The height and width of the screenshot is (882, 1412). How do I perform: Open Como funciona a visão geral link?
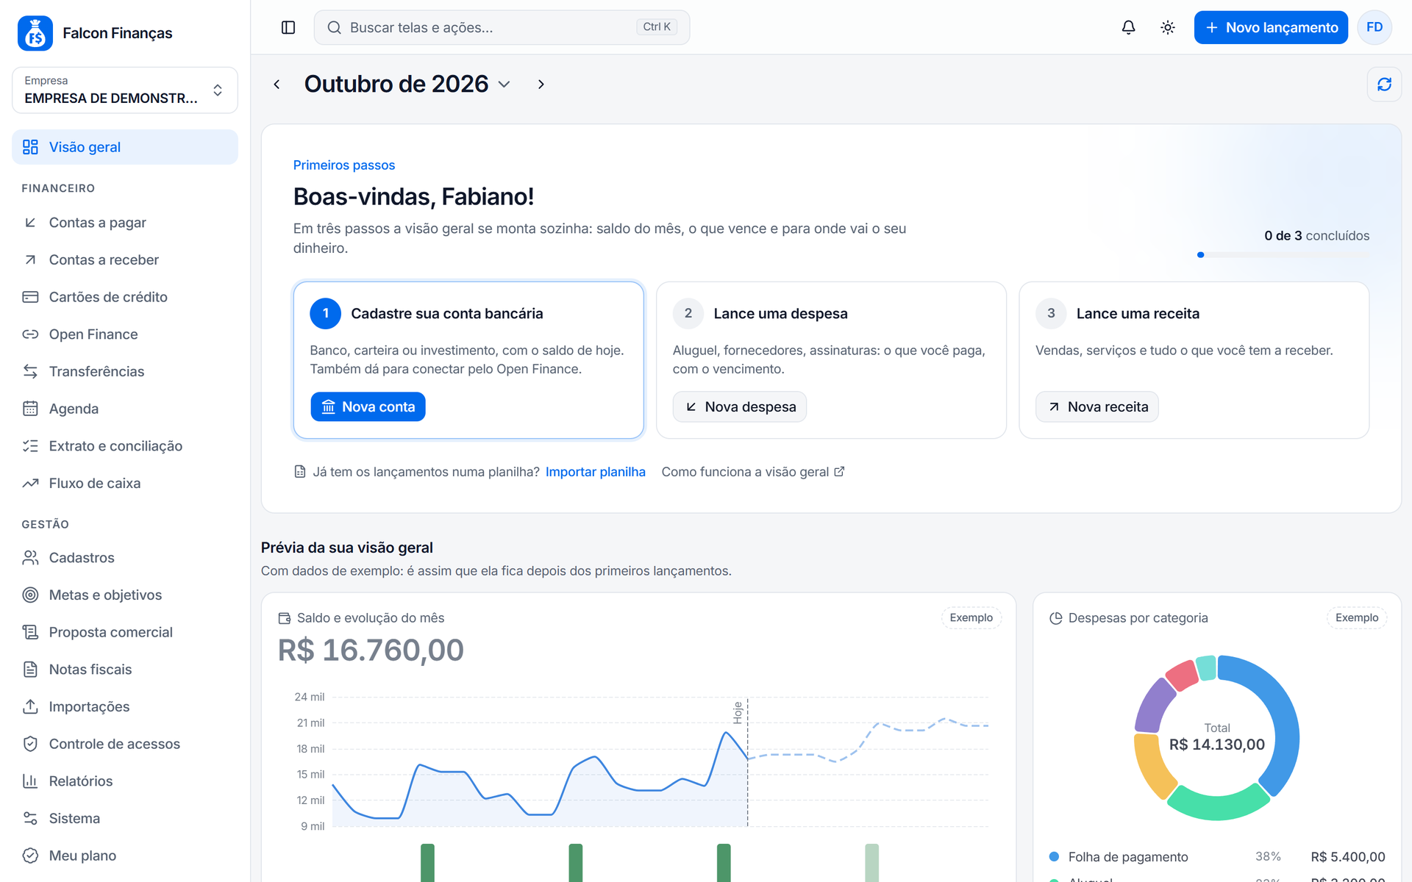pyautogui.click(x=753, y=472)
